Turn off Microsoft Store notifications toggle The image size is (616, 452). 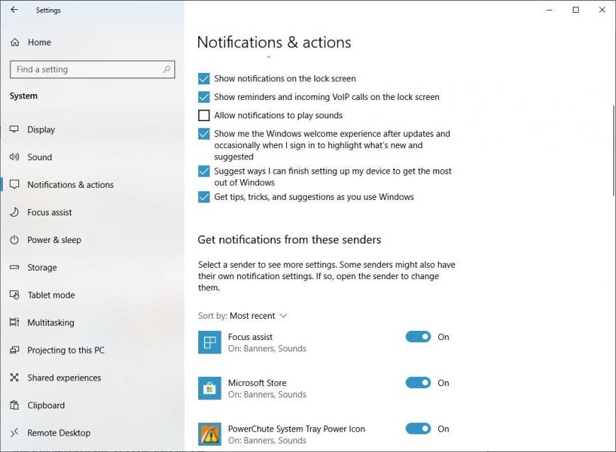tap(418, 383)
